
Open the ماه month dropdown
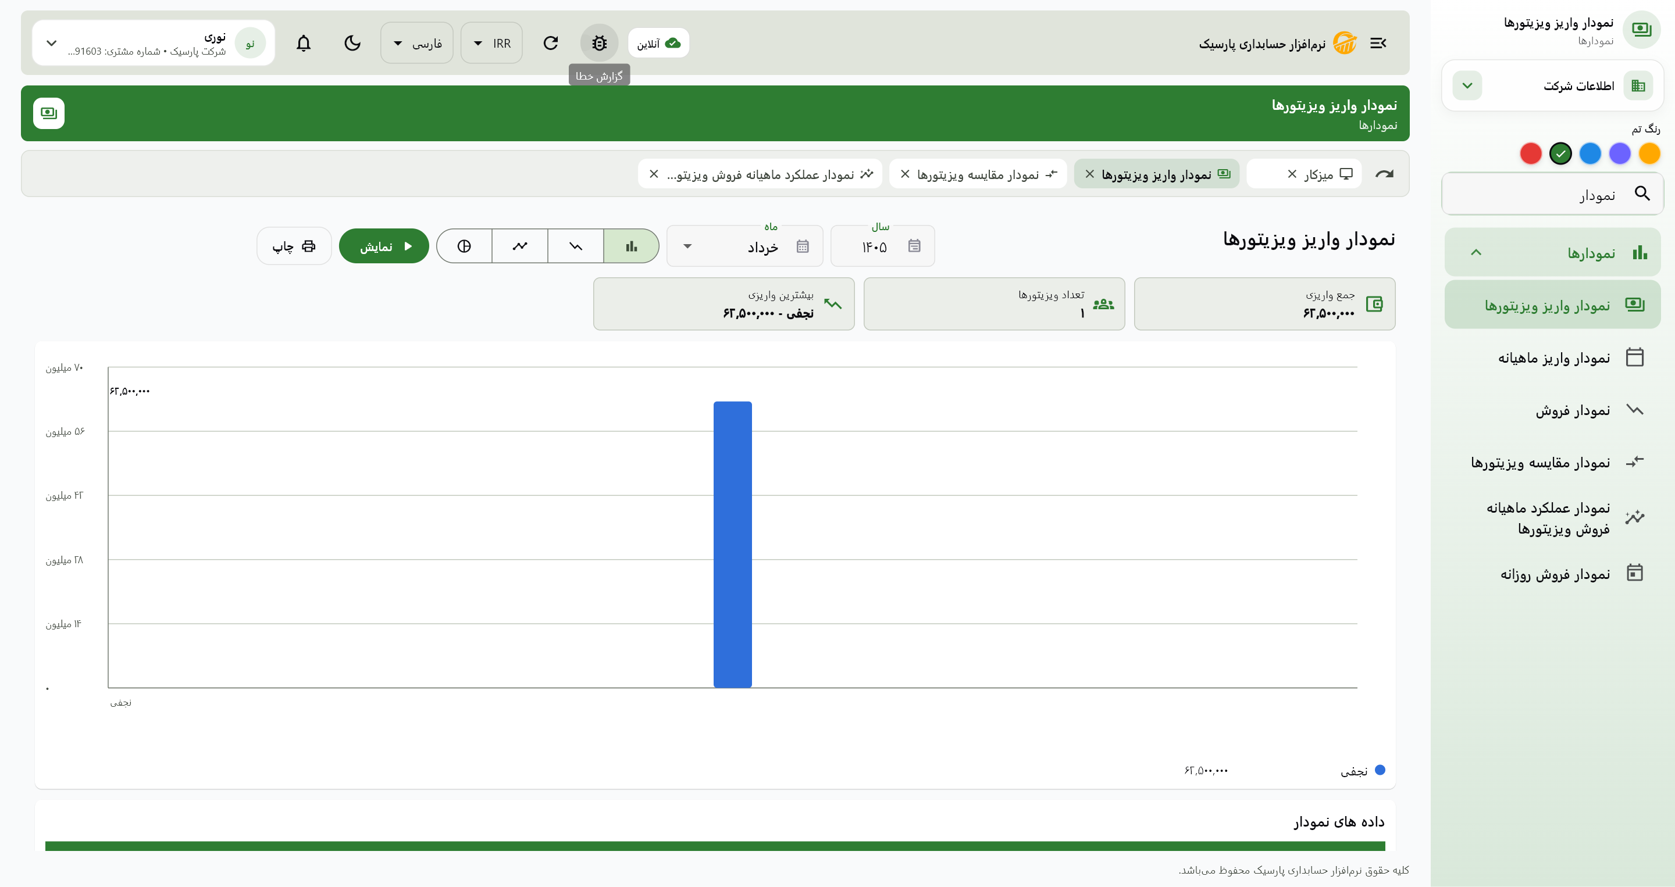click(x=745, y=246)
